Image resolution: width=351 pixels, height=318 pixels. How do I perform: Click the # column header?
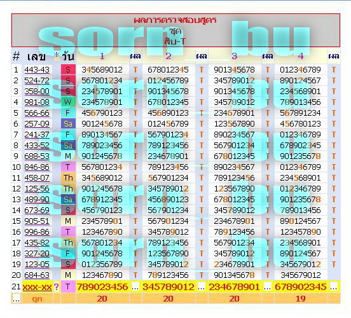16,56
